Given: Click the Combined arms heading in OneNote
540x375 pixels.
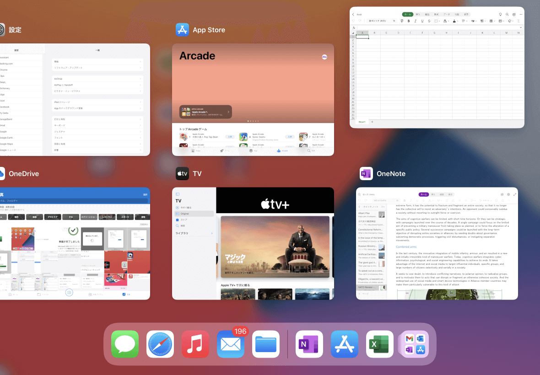Looking at the screenshot, I should click(x=406, y=246).
